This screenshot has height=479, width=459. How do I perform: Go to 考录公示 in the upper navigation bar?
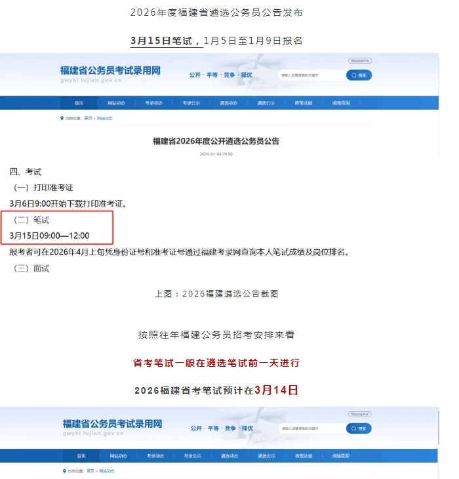tap(191, 103)
